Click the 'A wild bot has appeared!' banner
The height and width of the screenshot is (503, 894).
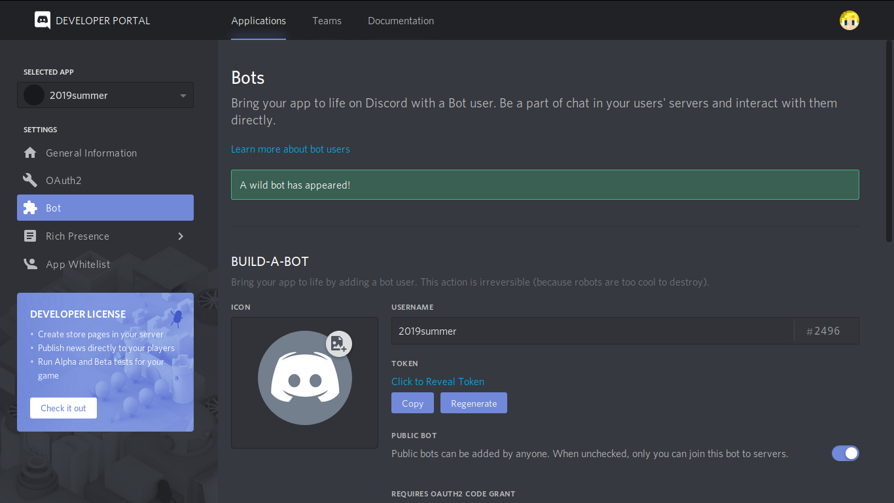[x=545, y=185]
